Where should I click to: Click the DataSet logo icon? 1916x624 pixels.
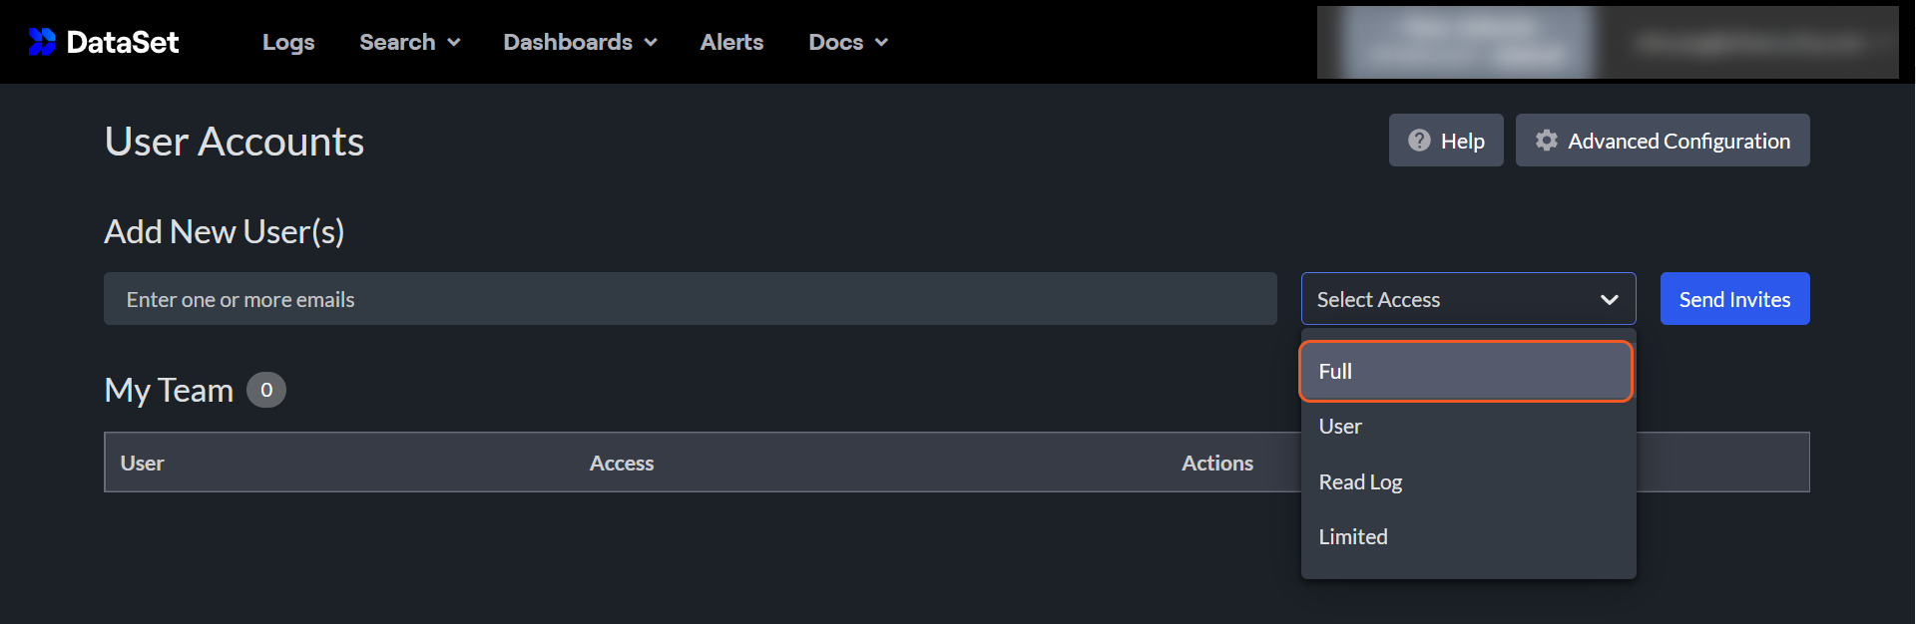(x=42, y=42)
